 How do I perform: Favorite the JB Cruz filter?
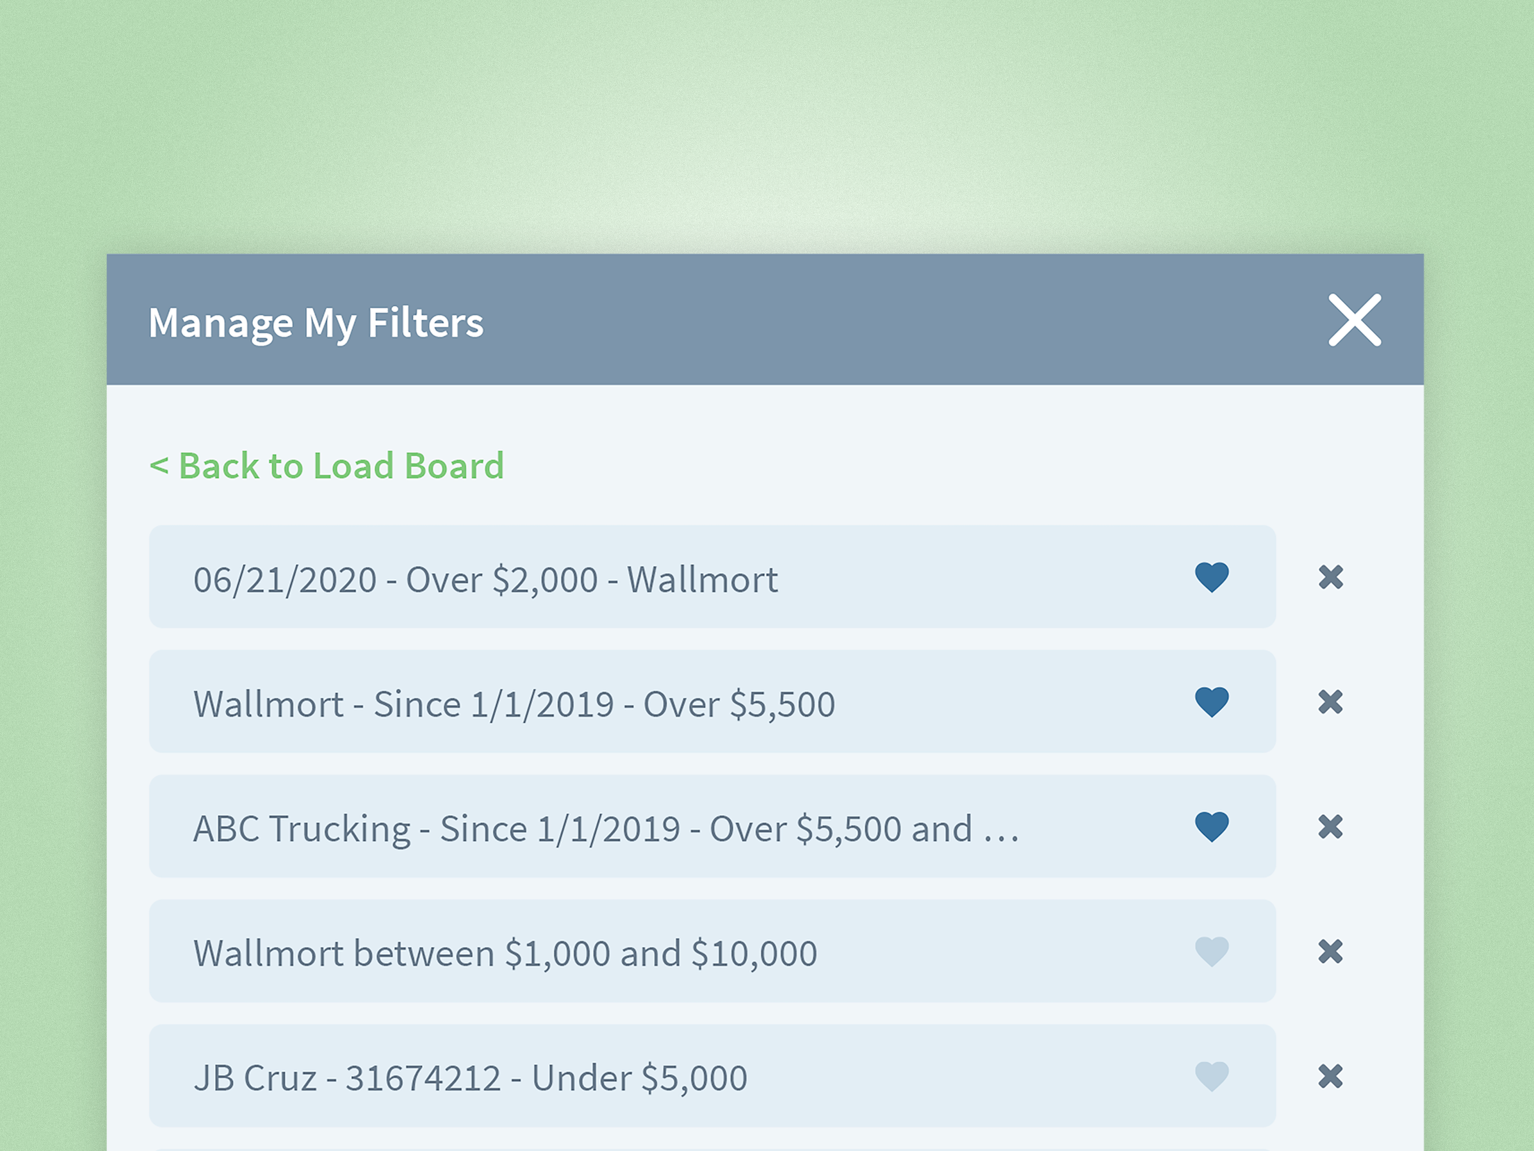[1211, 1077]
